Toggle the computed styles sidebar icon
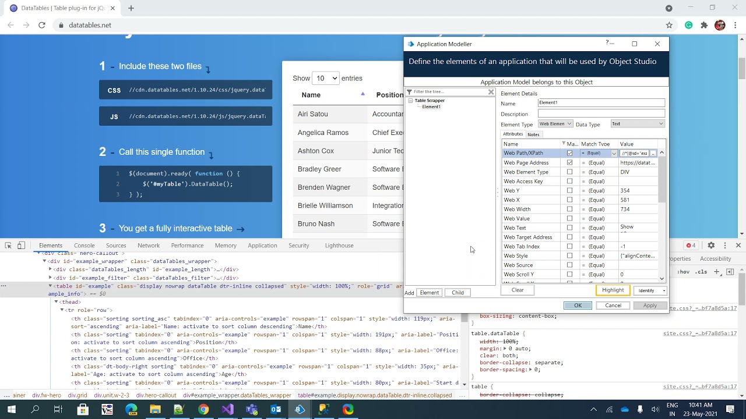Image resolution: width=746 pixels, height=419 pixels. click(730, 272)
